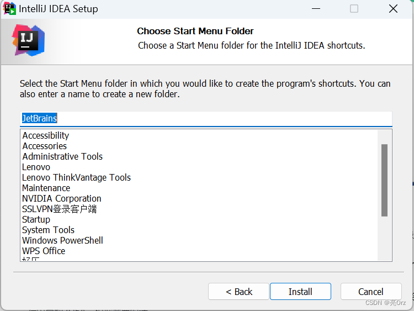Choose NVIDIA Corporation folder

[62, 198]
